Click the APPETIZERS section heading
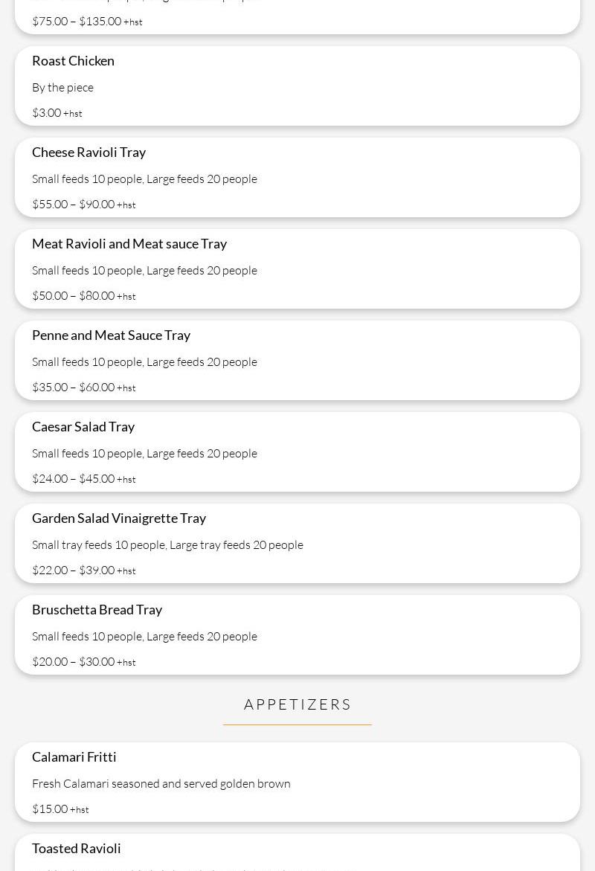Screen dimensions: 595x871 (x=297, y=704)
